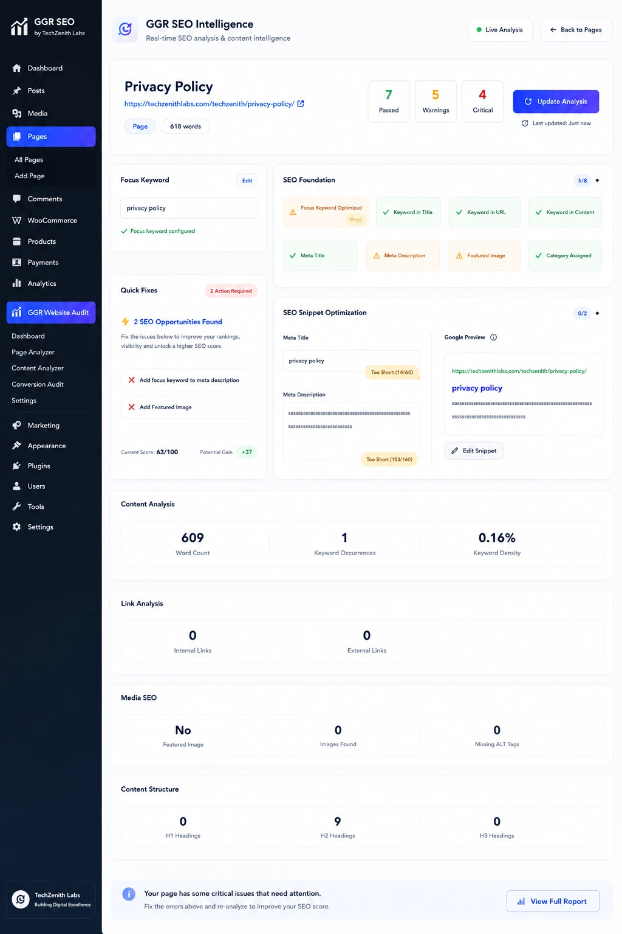Select Add Page submenu item
Image resolution: width=622 pixels, height=934 pixels.
(30, 176)
